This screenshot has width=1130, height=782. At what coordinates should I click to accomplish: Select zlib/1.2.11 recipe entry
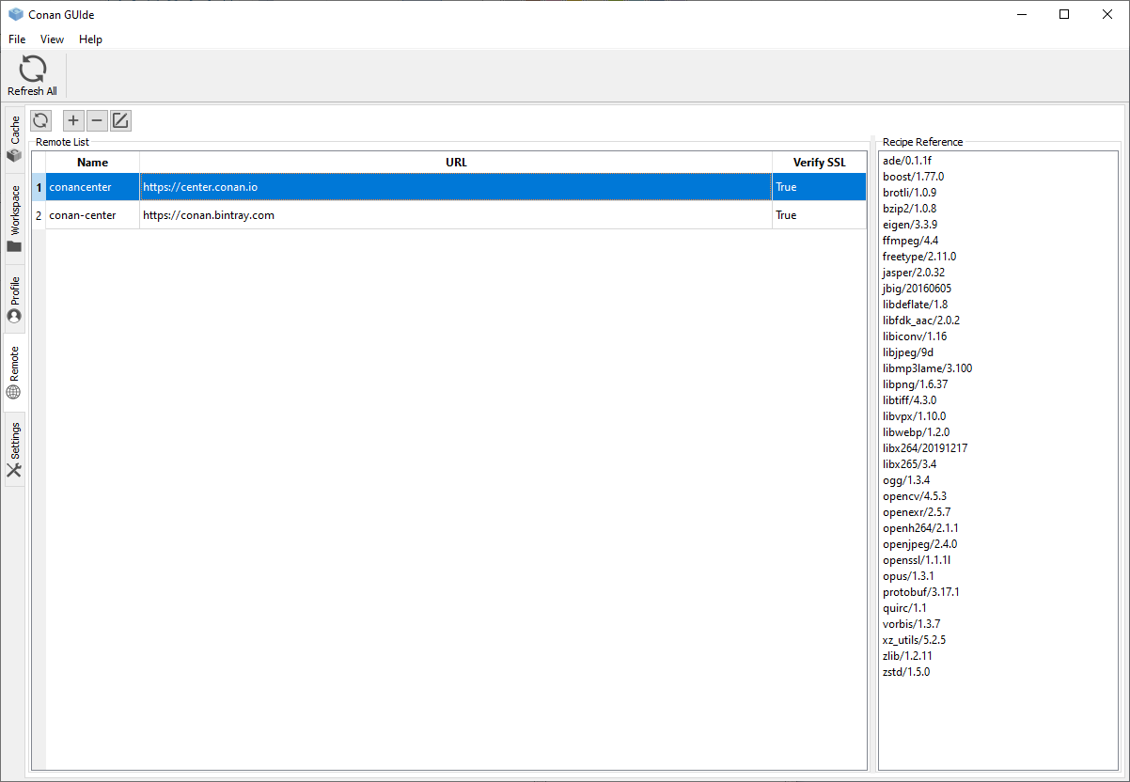(906, 656)
